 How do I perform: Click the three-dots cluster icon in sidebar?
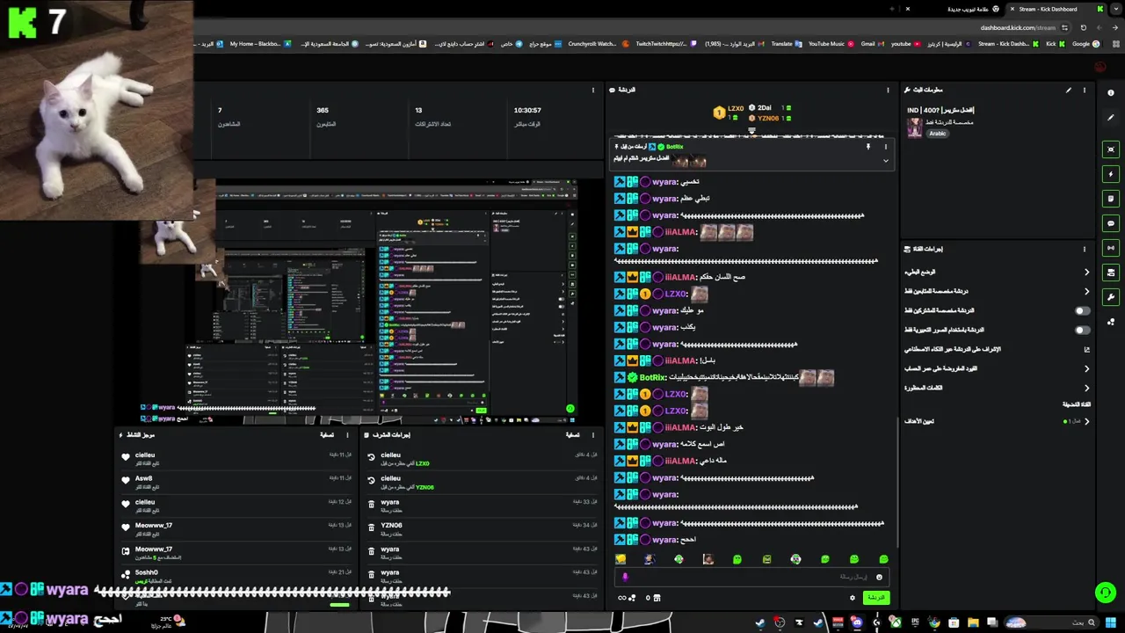[1111, 322]
